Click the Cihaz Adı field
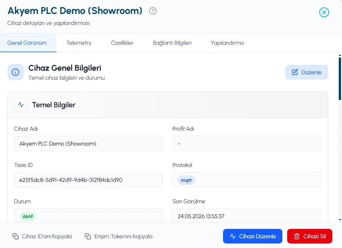This screenshot has height=248, width=342. [x=88, y=144]
